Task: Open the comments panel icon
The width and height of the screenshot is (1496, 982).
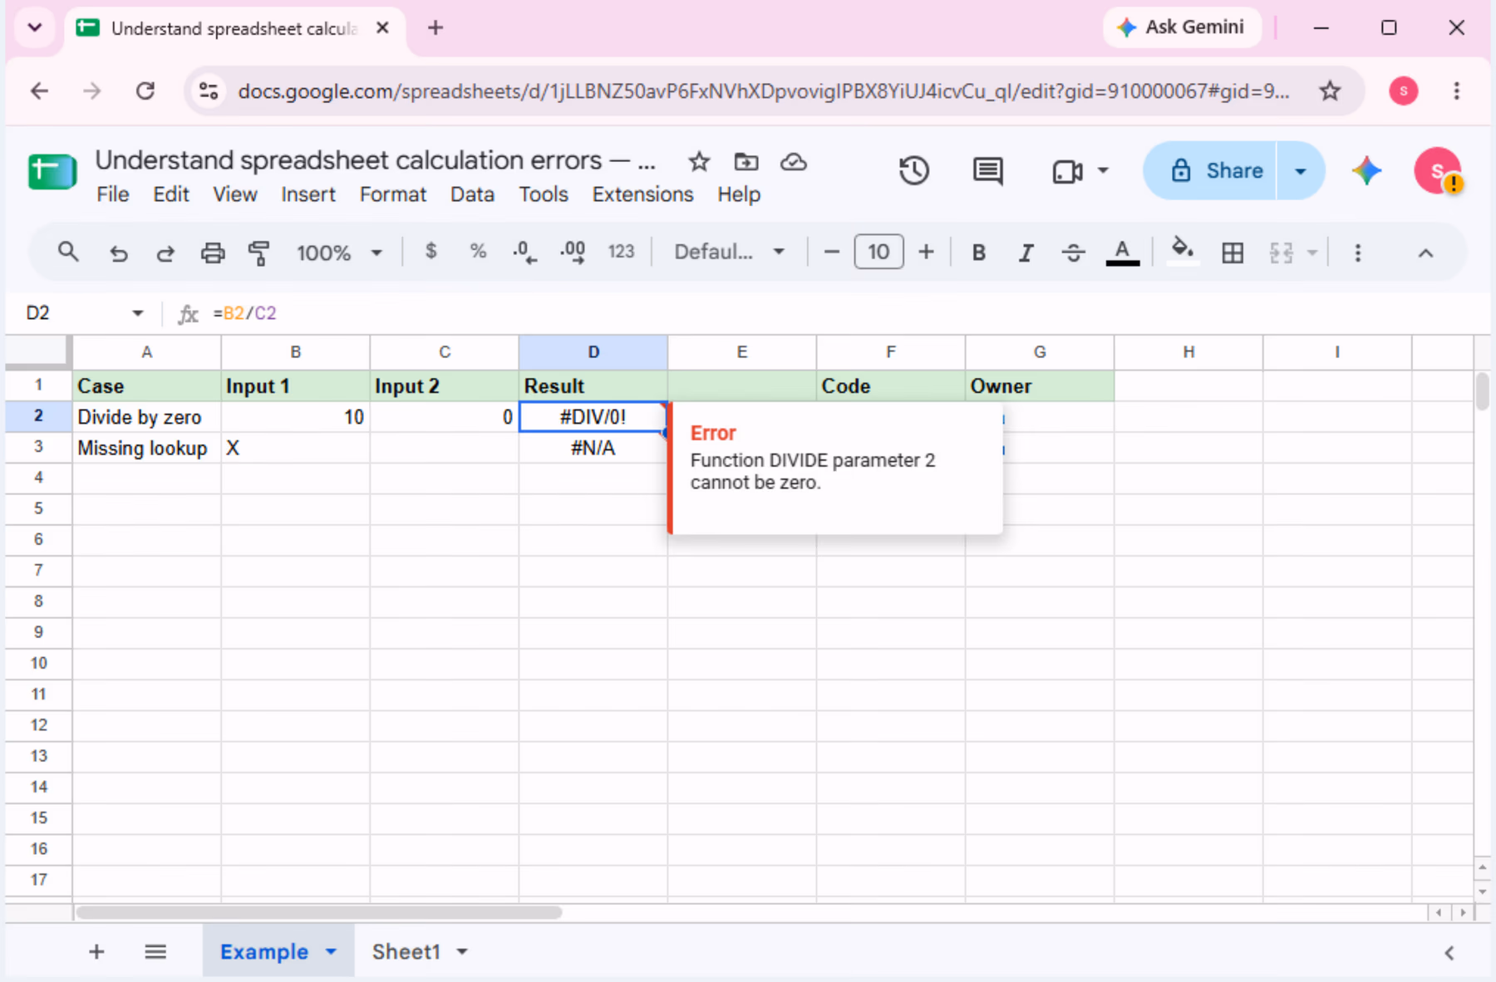Action: (987, 171)
